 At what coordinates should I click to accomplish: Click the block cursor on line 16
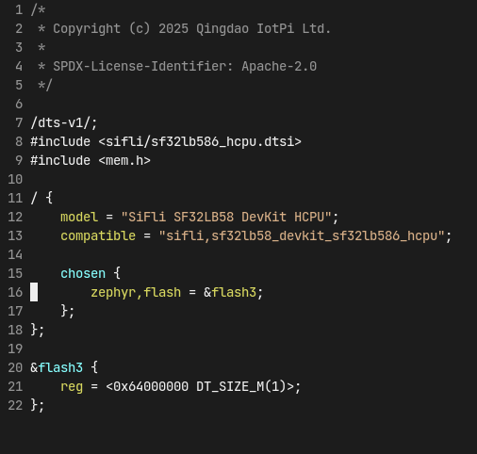(34, 292)
